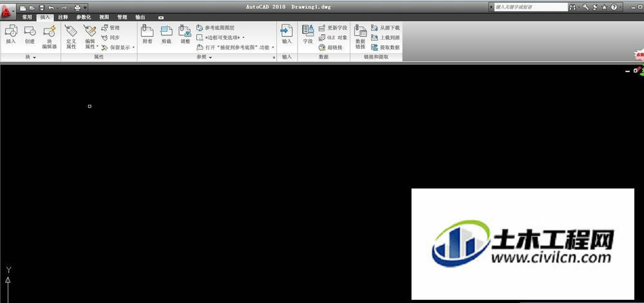Click the Help question mark icon
Screen dimensions: 644x303
(614, 7)
